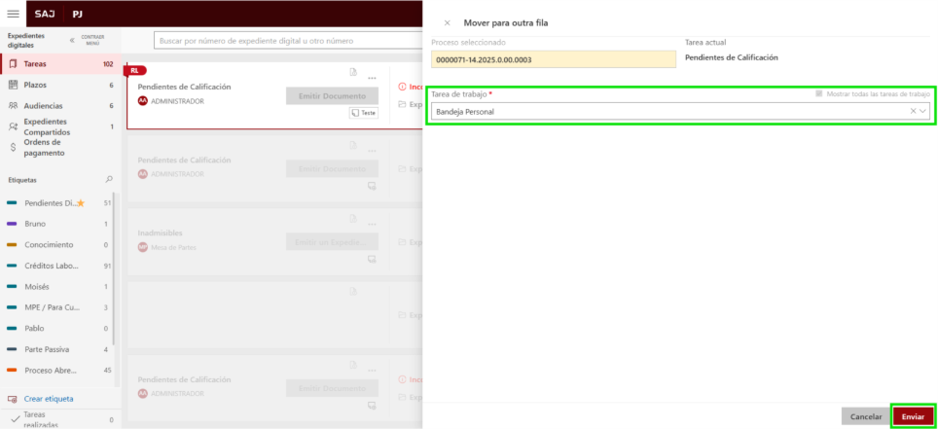Click the Tareas icon in sidebar
The image size is (938, 429).
coord(13,64)
